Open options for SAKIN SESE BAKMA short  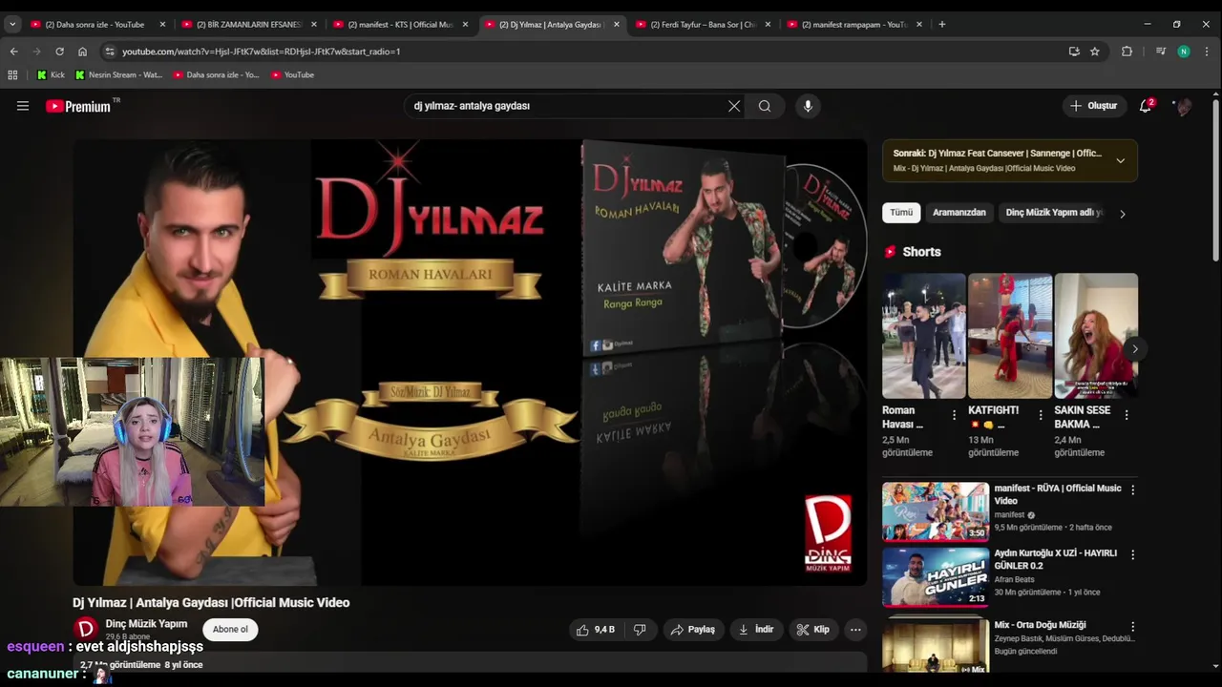1127,415
